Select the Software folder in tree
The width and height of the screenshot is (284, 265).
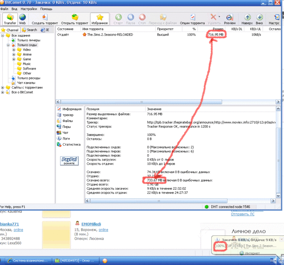(x=29, y=69)
